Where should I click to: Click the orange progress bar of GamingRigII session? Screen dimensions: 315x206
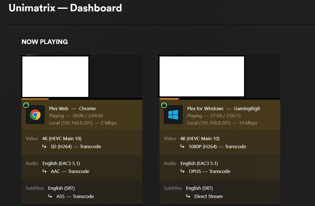point(169,99)
